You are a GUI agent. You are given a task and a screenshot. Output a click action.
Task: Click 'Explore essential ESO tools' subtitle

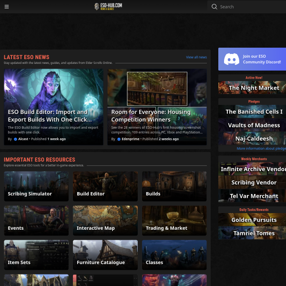44,165
